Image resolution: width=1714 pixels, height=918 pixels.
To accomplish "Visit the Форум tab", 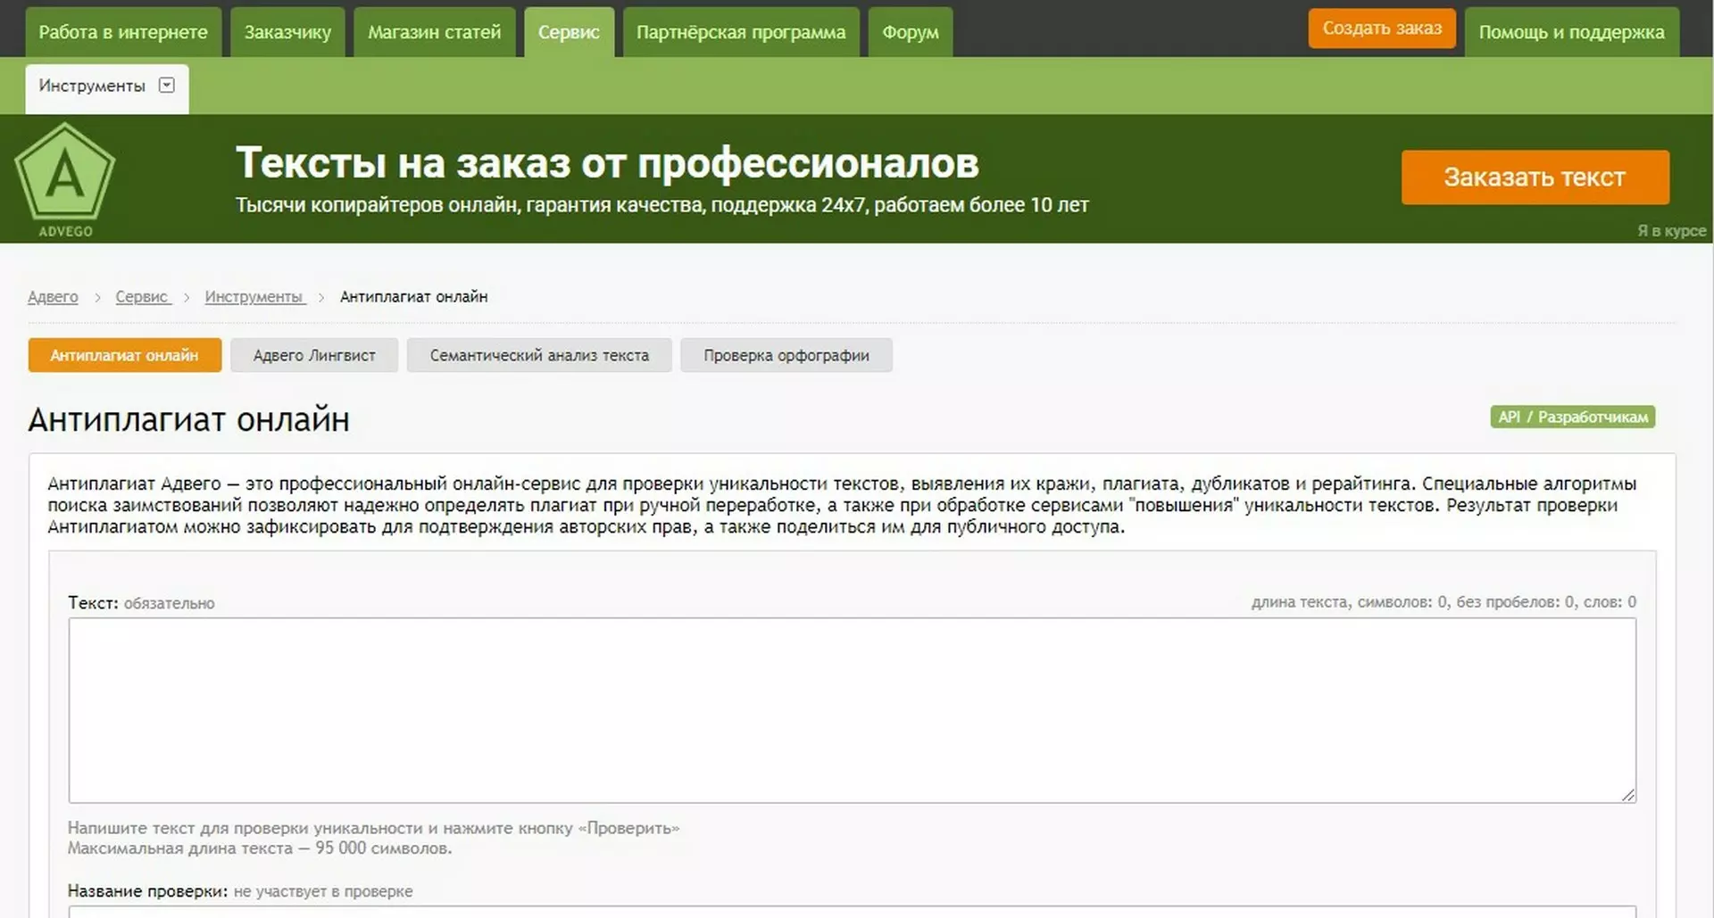I will click(x=910, y=32).
